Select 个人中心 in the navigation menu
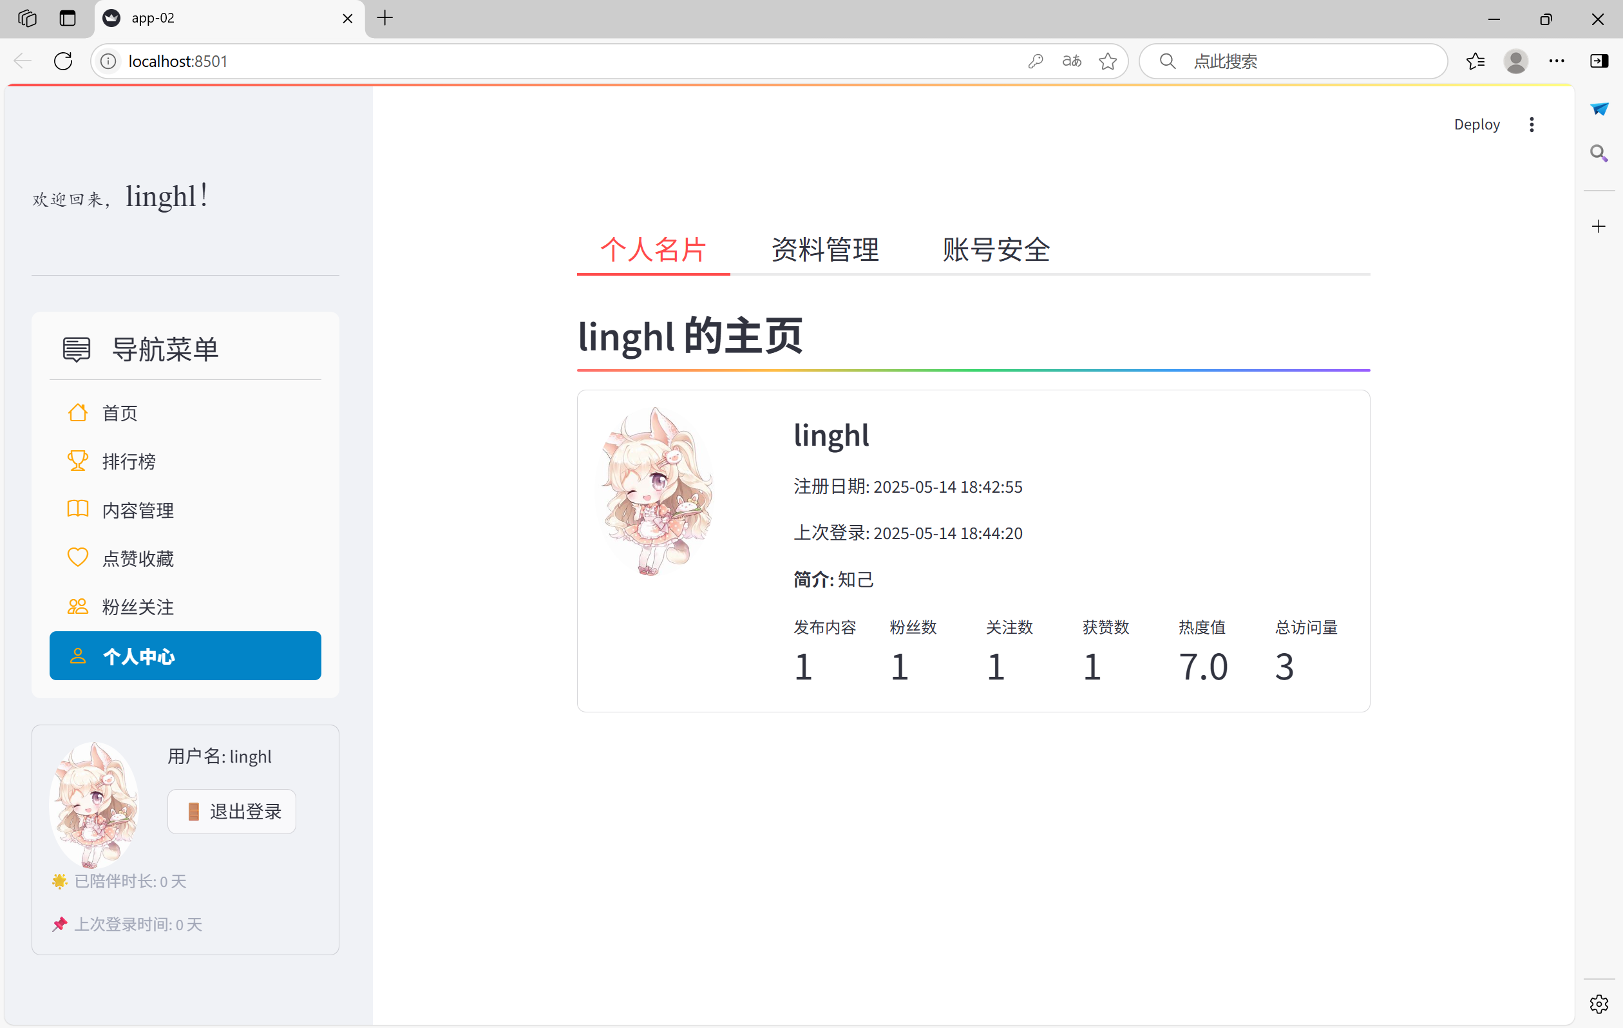 click(185, 656)
